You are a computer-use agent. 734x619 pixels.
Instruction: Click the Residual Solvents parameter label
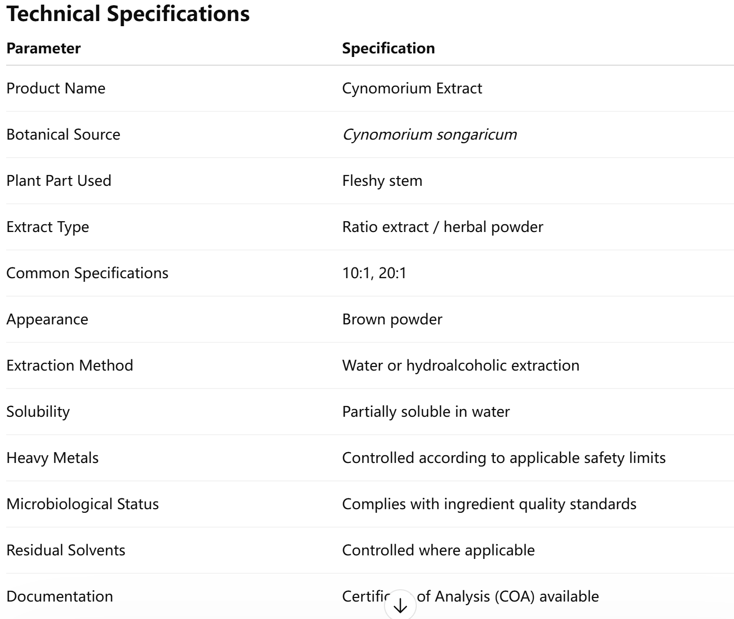coord(66,550)
